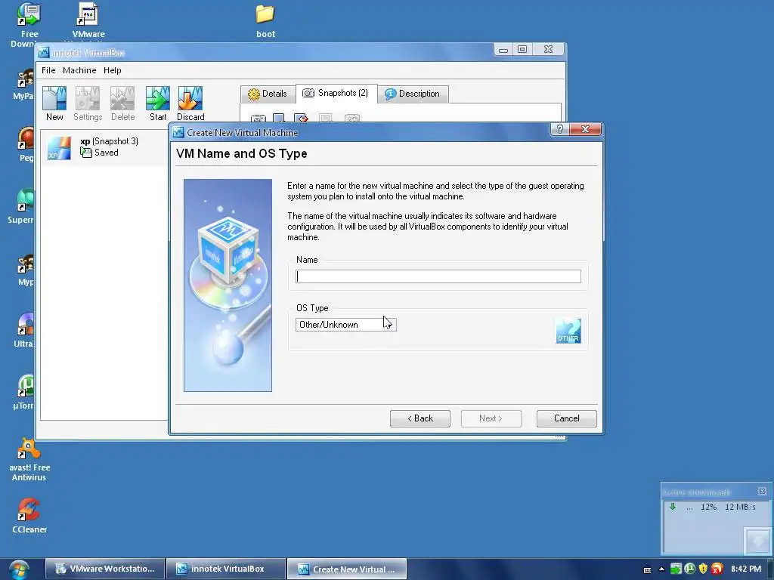
Task: Maximize the innotek VirtualBox window
Action: click(522, 49)
